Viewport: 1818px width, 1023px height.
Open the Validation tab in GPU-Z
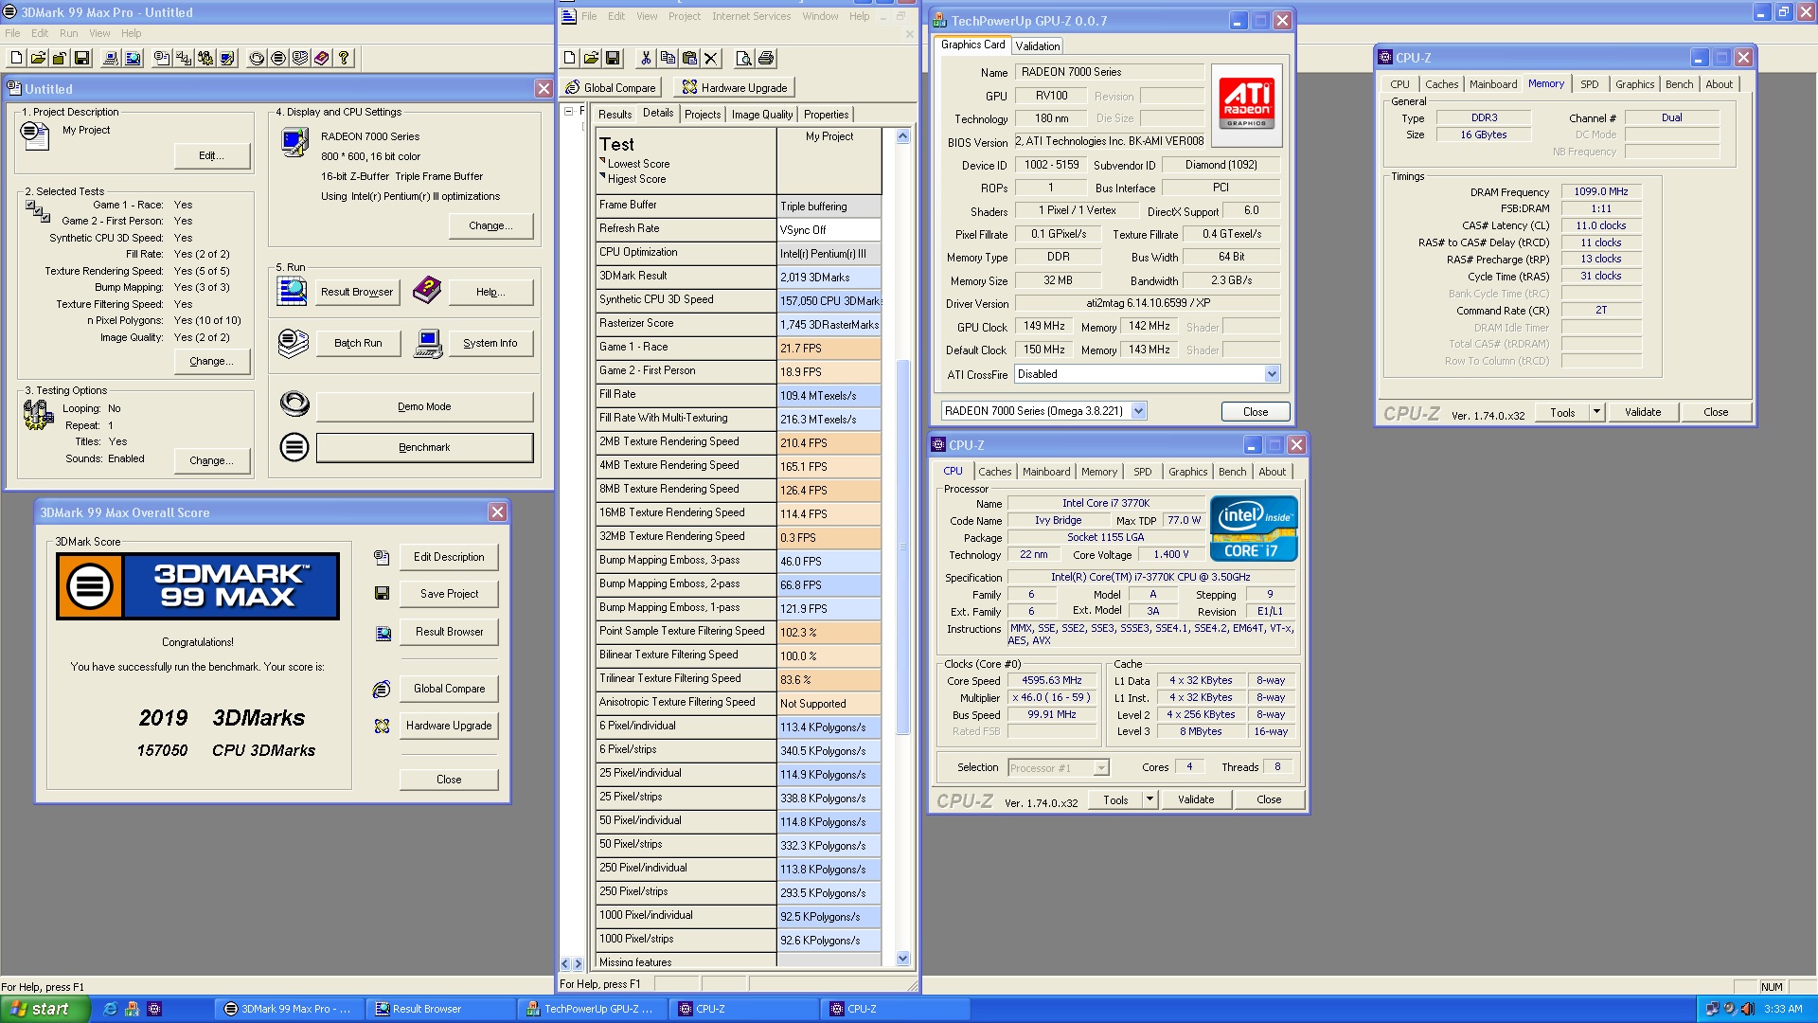[x=1038, y=45]
